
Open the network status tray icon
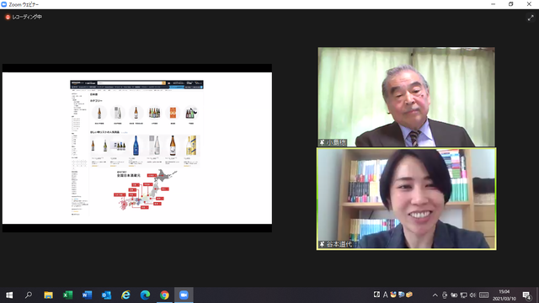pyautogui.click(x=463, y=295)
